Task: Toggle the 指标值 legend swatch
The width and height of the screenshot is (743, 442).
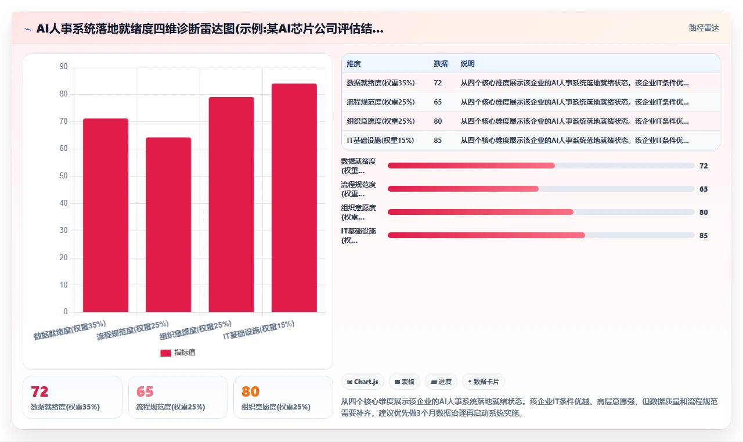Action: pyautogui.click(x=165, y=353)
